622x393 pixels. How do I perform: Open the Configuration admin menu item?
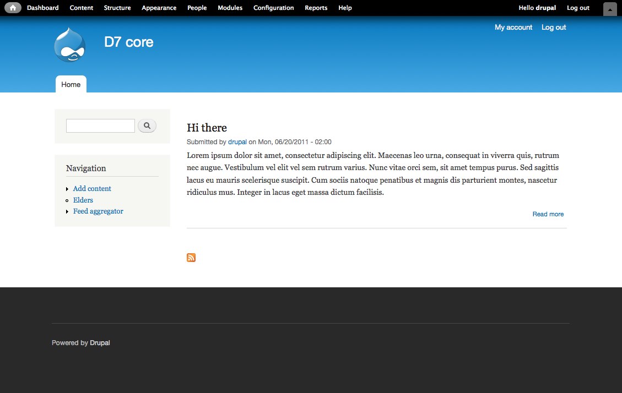pyautogui.click(x=274, y=8)
